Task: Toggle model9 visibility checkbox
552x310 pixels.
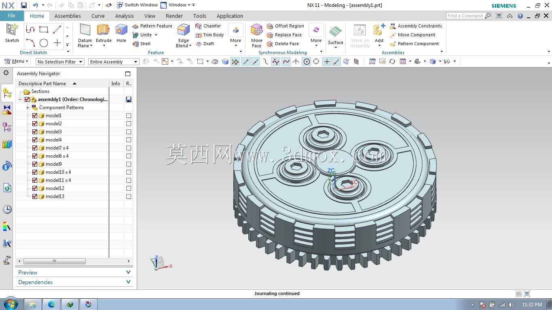Action: 35,164
